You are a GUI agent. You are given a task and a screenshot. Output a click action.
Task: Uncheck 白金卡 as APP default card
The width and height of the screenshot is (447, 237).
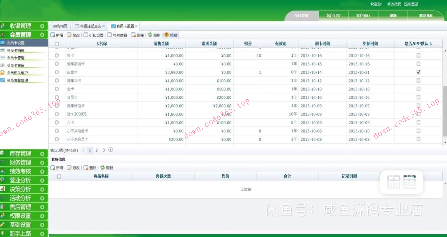coord(418,72)
